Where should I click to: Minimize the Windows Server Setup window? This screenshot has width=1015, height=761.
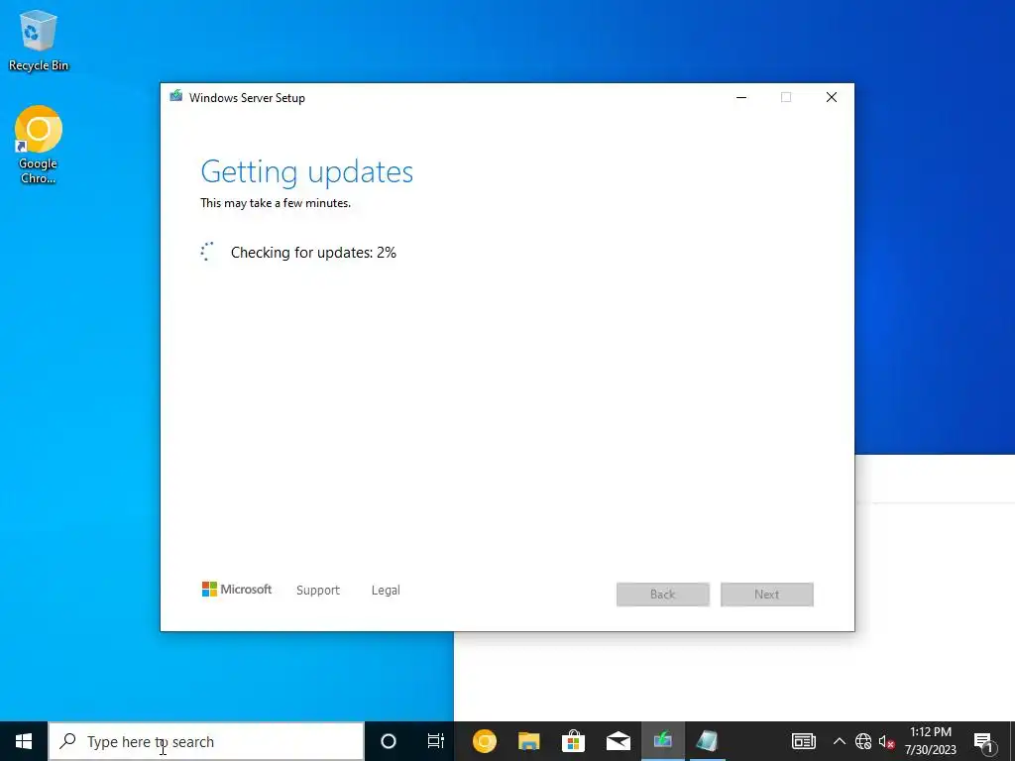[741, 97]
